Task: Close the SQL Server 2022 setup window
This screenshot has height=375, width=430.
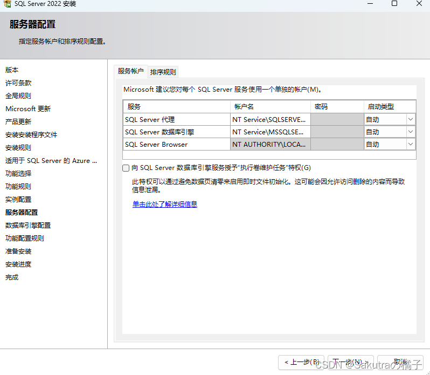Action: pos(419,4)
